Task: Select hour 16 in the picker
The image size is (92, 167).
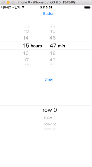Action: point(26,53)
